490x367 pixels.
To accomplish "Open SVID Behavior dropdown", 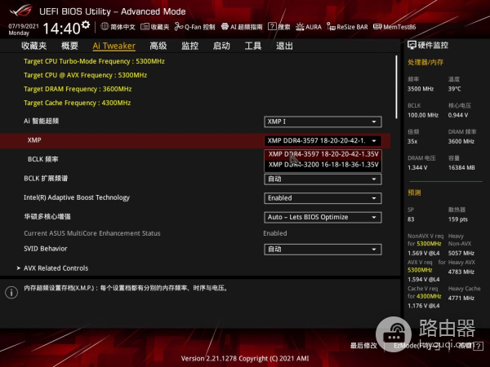I will (323, 250).
